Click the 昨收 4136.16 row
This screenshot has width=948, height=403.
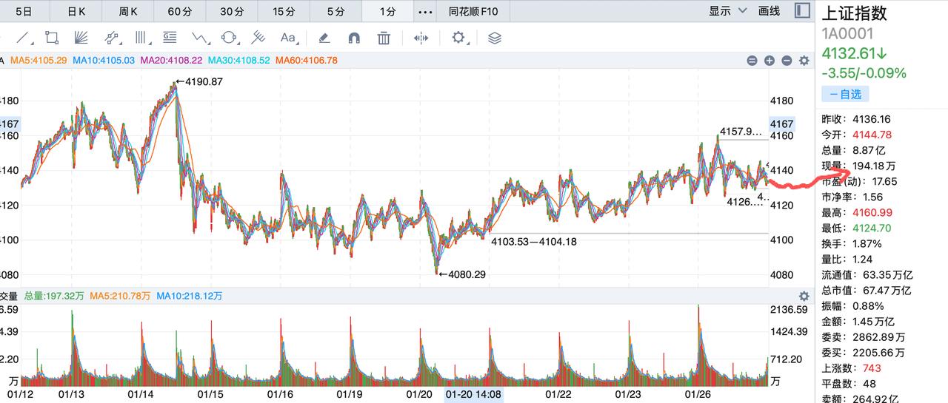[x=856, y=119]
